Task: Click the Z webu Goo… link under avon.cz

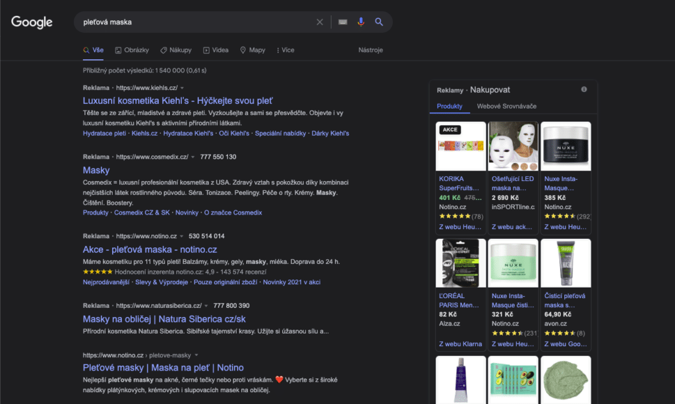Action: click(x=565, y=344)
